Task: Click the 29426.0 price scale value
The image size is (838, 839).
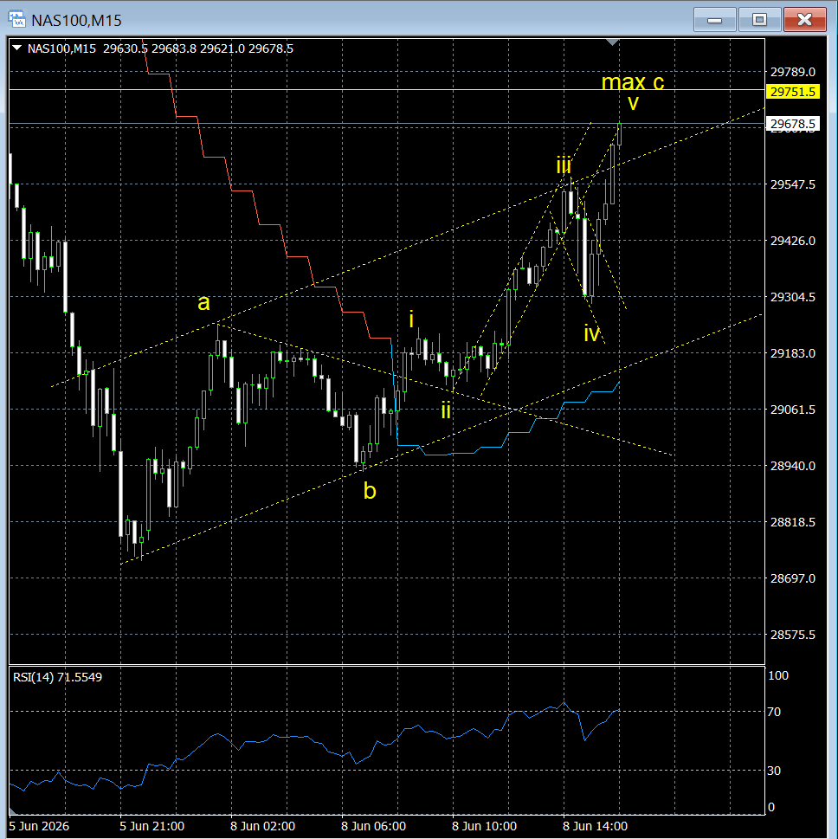Action: tap(792, 241)
